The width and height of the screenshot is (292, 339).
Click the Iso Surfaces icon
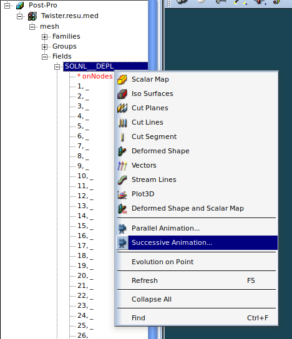122,94
